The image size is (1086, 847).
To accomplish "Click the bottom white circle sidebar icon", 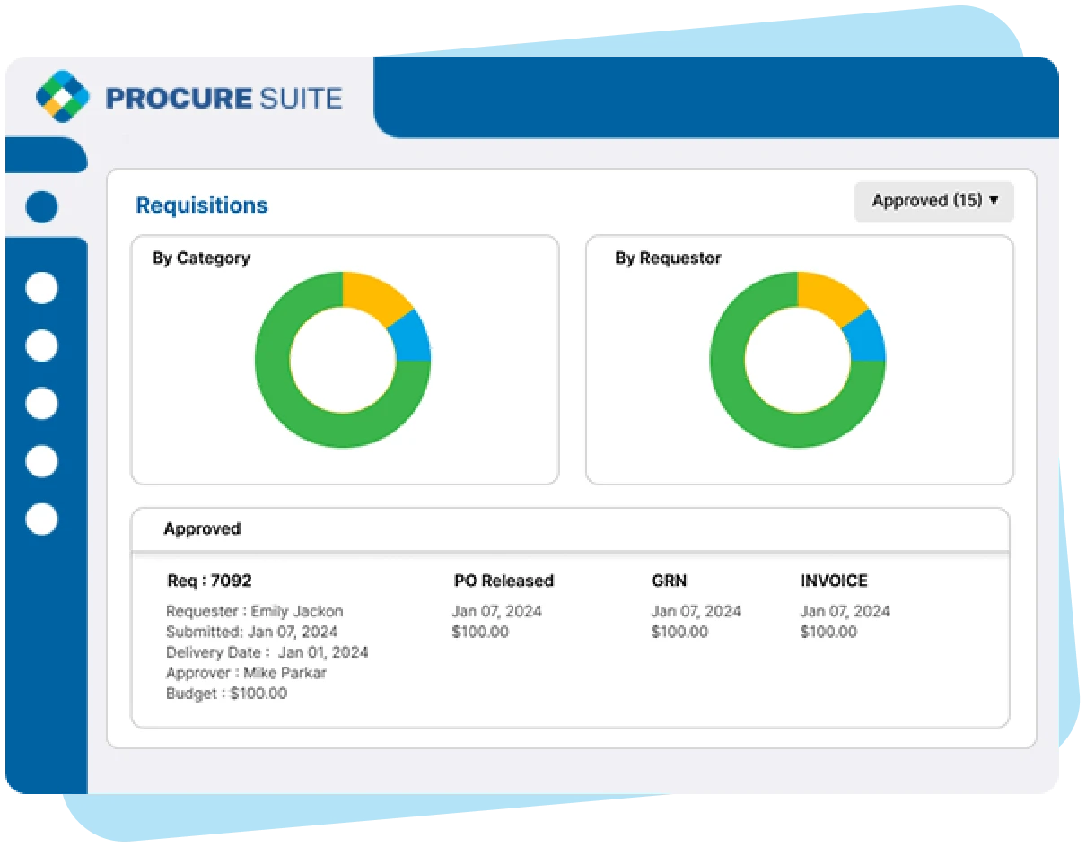I will pyautogui.click(x=41, y=519).
